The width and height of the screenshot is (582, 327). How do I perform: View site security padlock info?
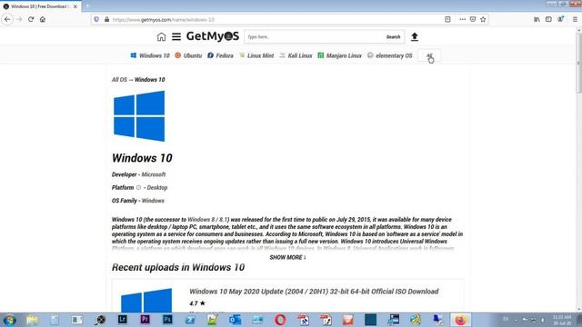pos(107,19)
